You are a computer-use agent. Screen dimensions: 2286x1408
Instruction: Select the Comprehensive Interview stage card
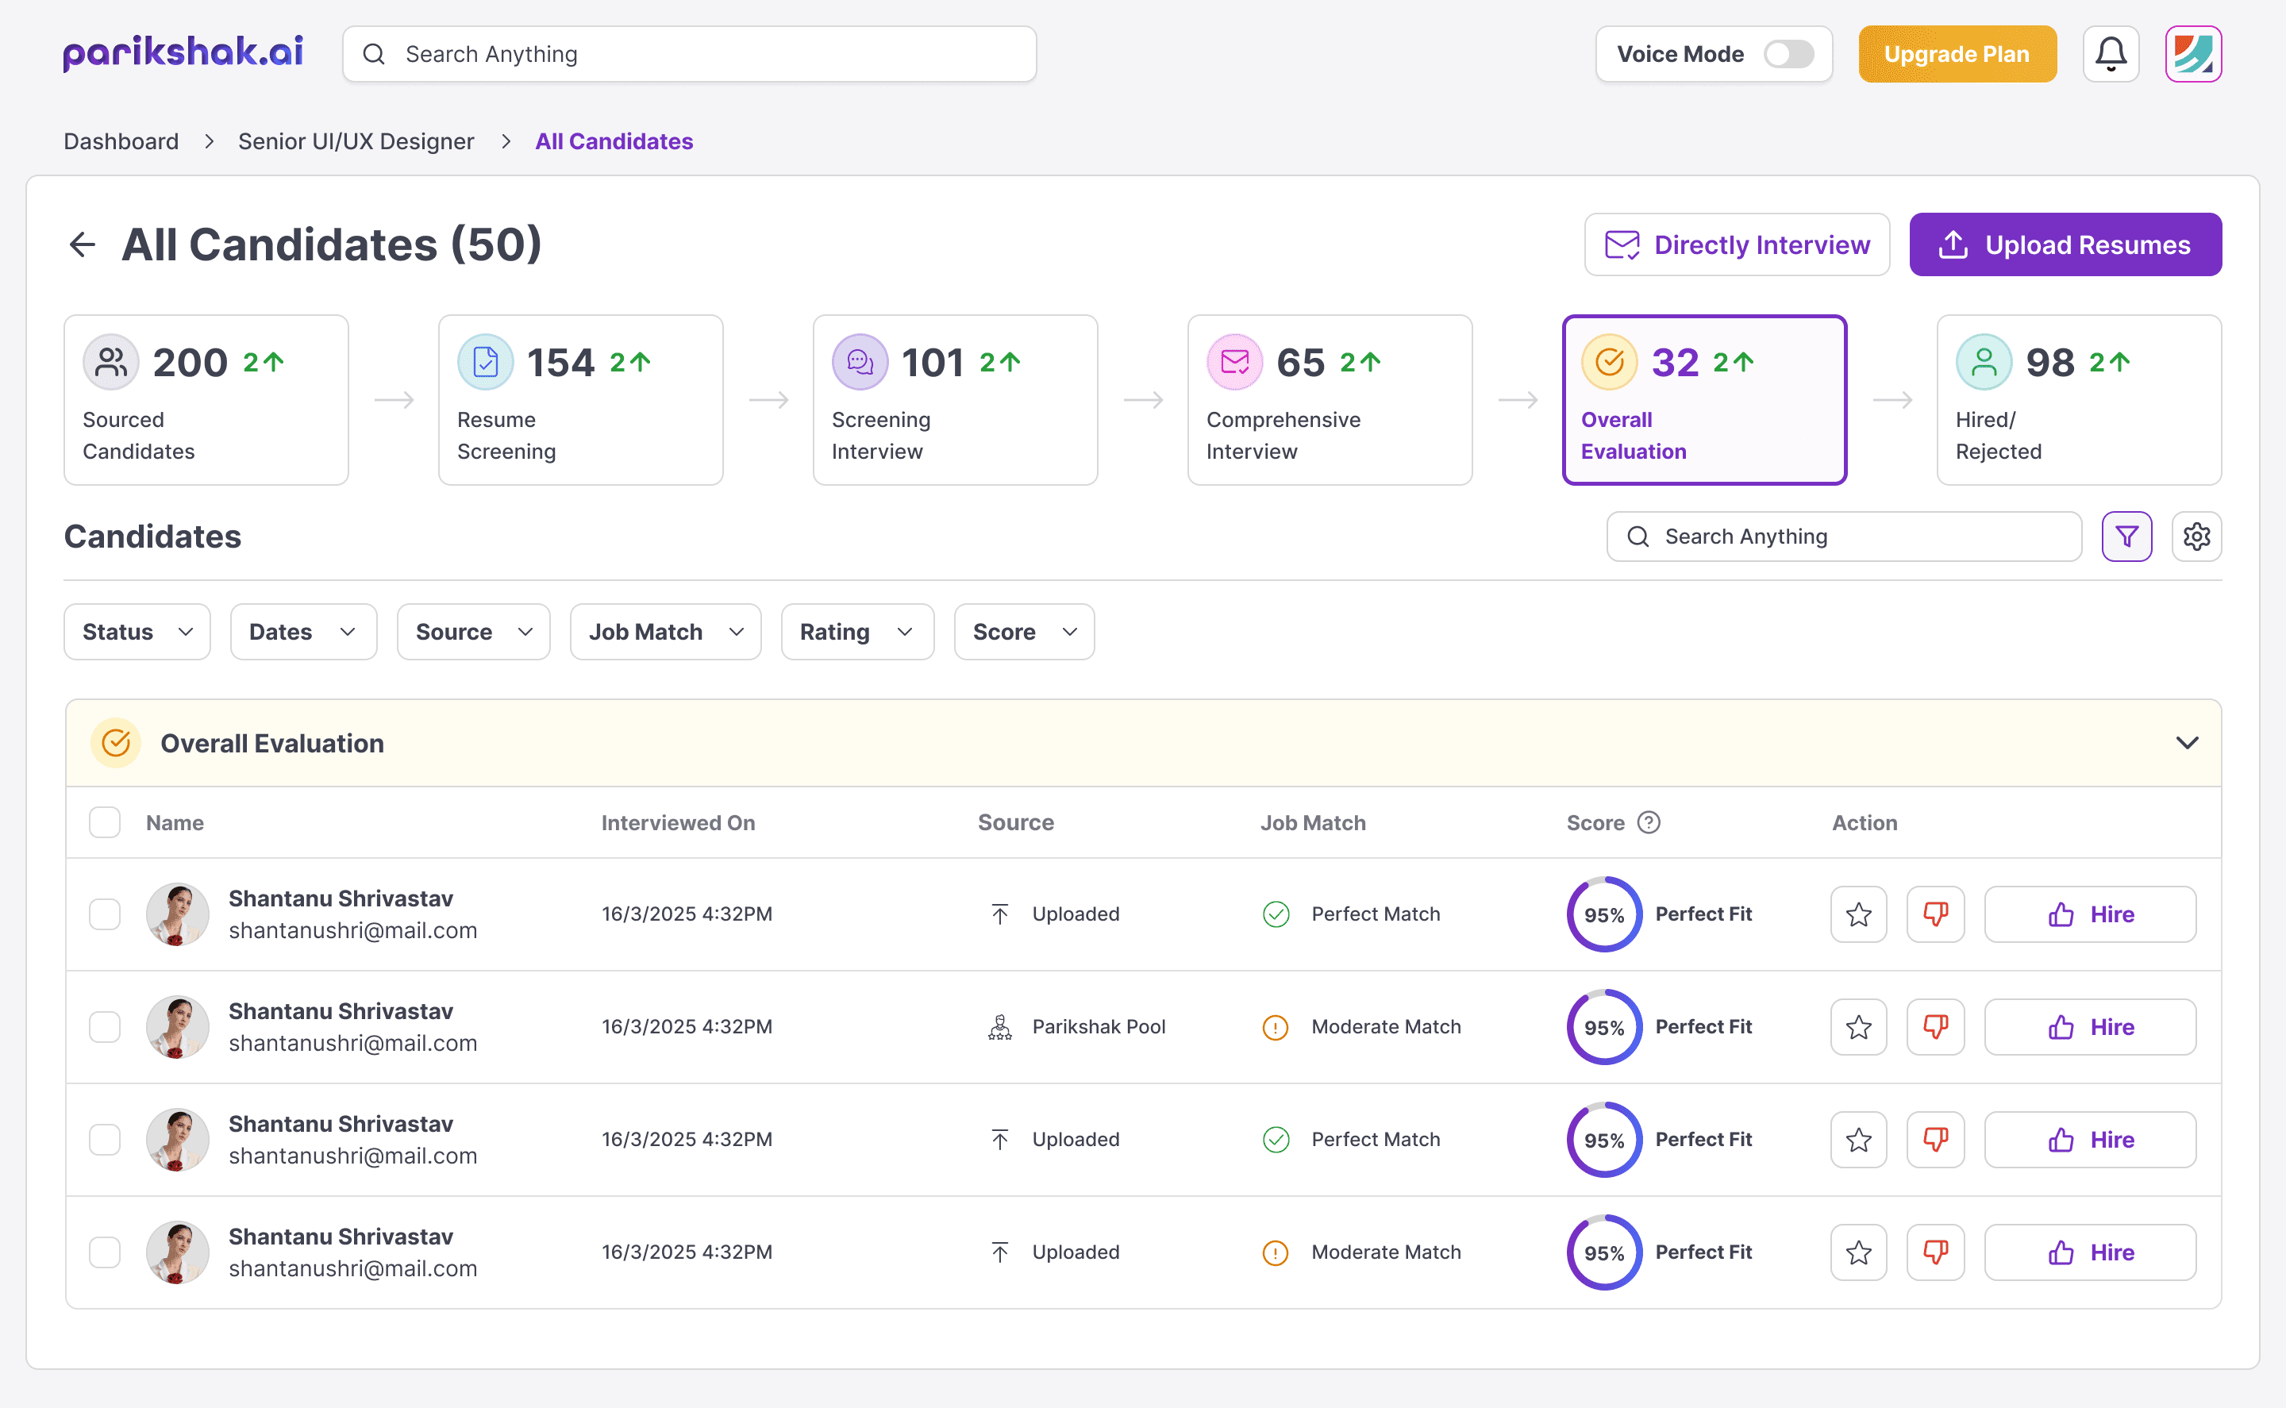[x=1329, y=399]
